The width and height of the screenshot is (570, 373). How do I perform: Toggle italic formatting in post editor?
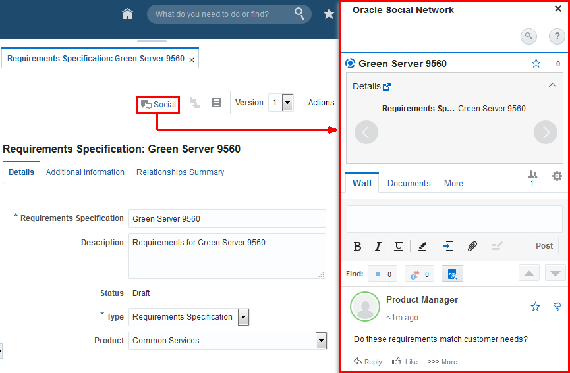(378, 247)
